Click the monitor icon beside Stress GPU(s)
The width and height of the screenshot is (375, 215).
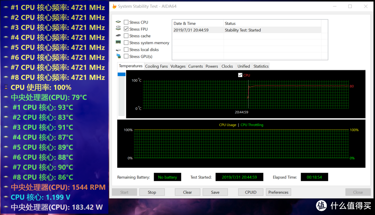pos(118,56)
